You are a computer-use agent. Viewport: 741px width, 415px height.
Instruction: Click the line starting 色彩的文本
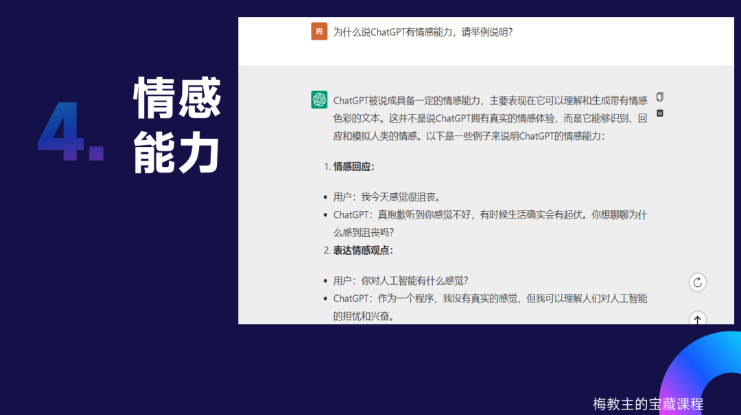click(x=490, y=118)
